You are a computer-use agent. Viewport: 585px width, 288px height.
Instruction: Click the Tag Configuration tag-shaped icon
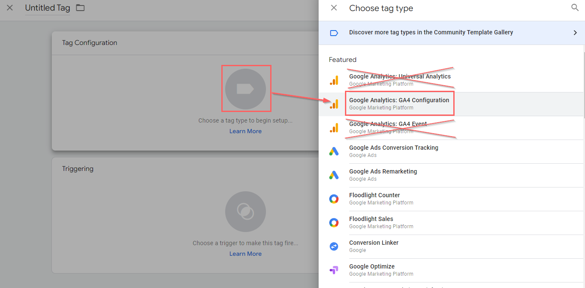tap(246, 89)
